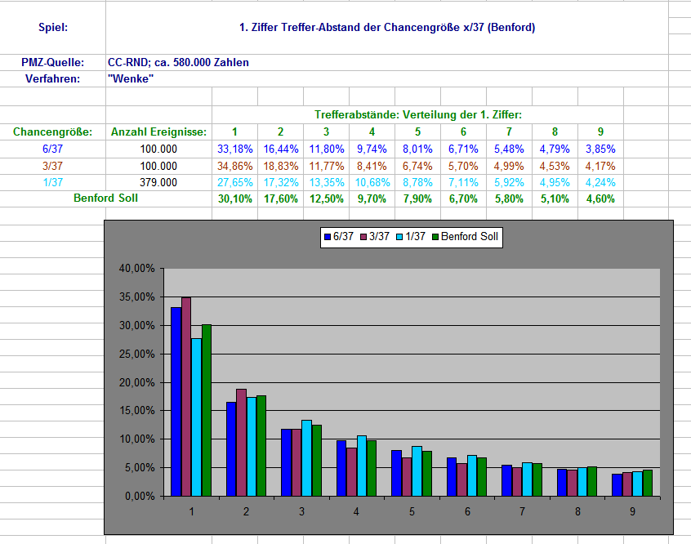
Task: Select the cell showing 4,24%
Action: point(600,182)
